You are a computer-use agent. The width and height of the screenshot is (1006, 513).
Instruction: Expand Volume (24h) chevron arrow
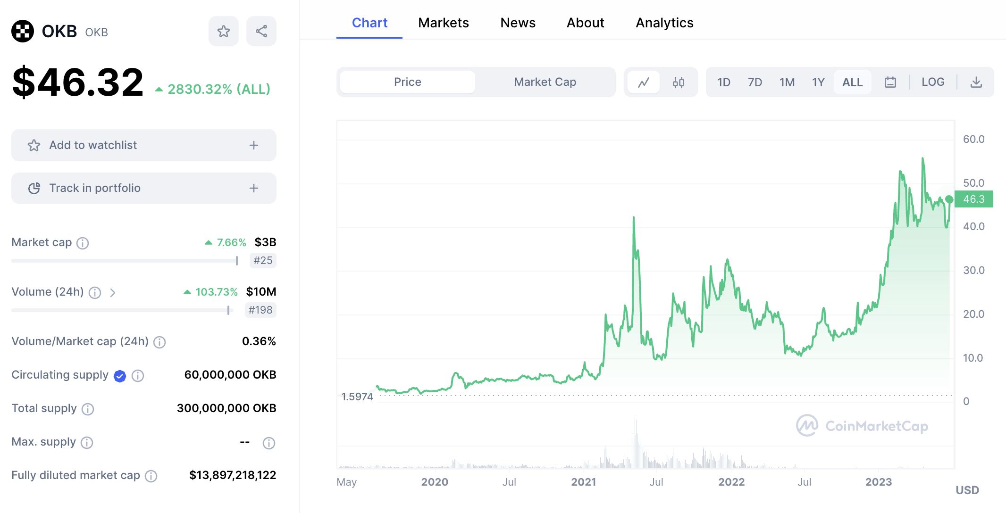point(113,293)
